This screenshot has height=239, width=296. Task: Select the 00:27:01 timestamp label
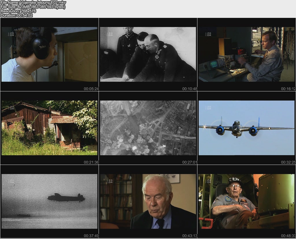click(x=189, y=162)
